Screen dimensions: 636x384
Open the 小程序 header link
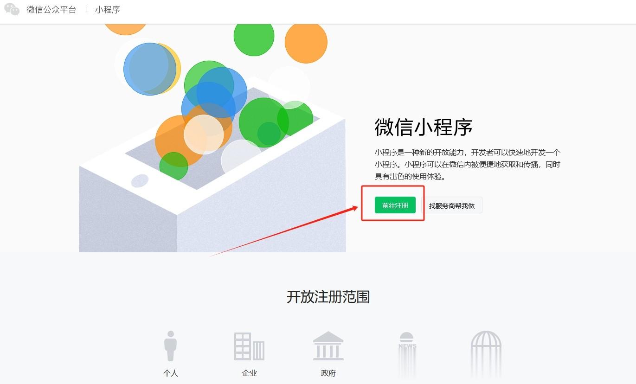[108, 10]
